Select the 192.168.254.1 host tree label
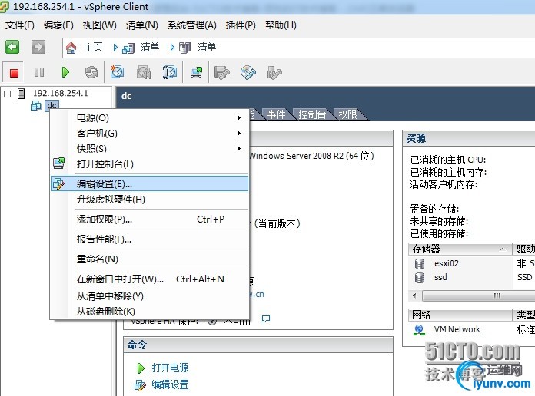535x396 pixels. (x=61, y=94)
